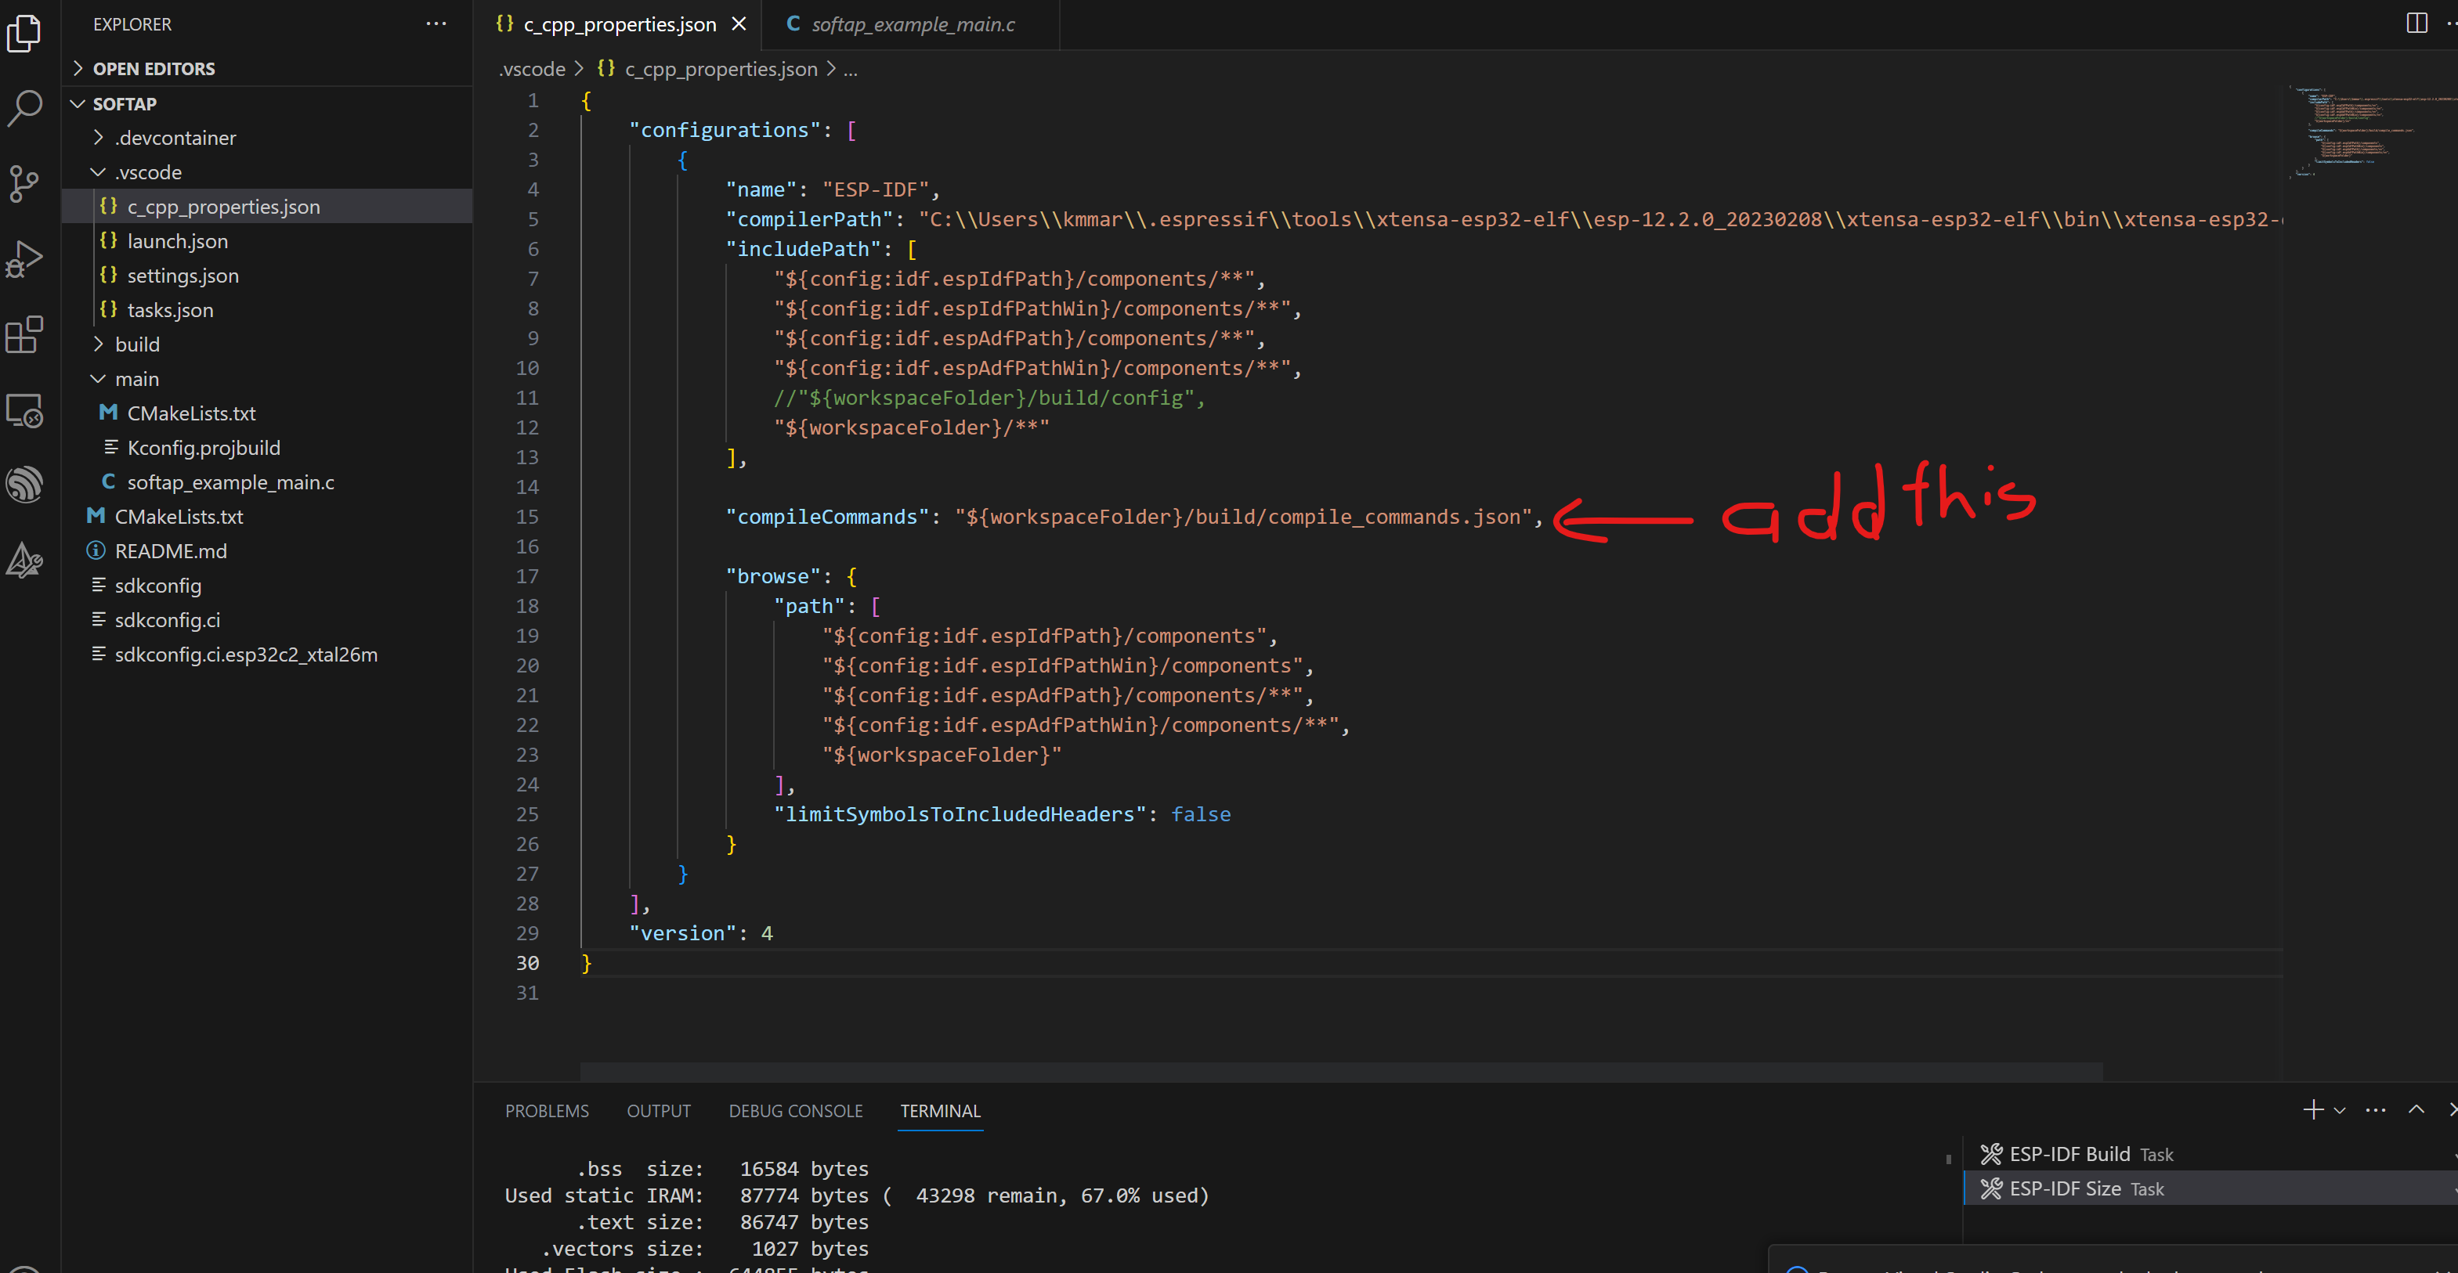Select the TERMINAL panel tab
2458x1273 pixels.
[941, 1111]
